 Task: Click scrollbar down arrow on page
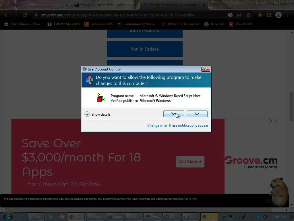point(292,205)
